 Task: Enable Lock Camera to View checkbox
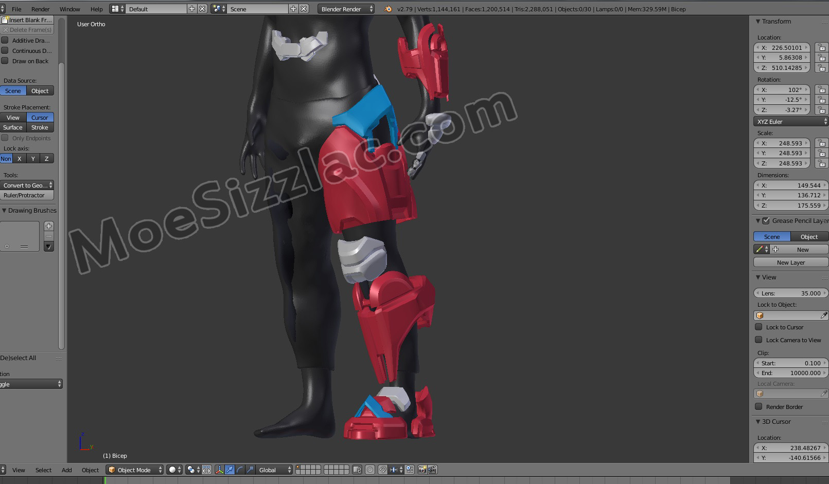(759, 340)
